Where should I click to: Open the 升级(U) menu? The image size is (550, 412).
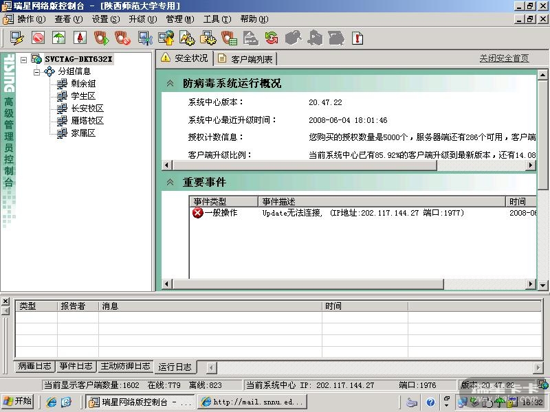click(x=143, y=19)
